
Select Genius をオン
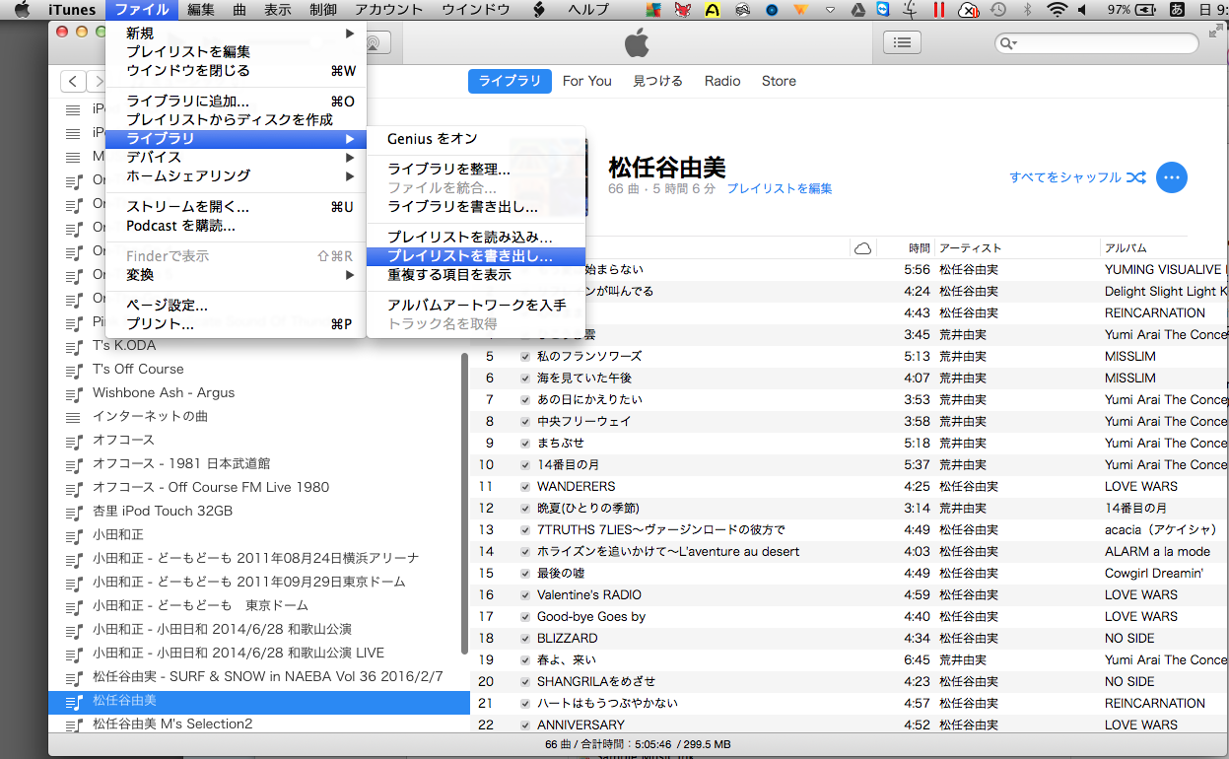[x=476, y=139]
